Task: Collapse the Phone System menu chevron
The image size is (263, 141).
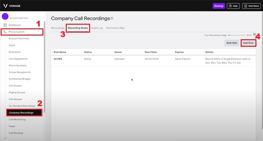Action: 38,32
